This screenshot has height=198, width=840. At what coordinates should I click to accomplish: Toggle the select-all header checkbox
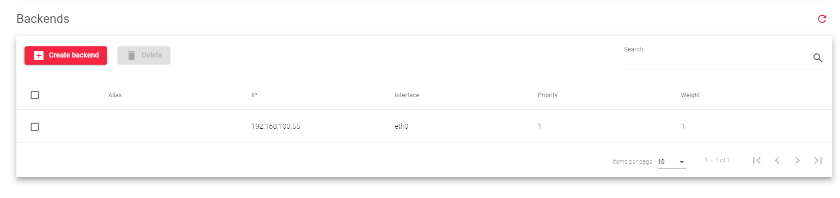pos(35,95)
